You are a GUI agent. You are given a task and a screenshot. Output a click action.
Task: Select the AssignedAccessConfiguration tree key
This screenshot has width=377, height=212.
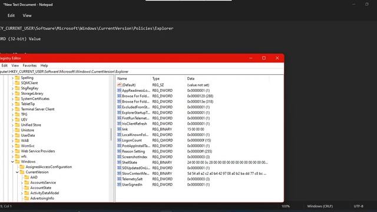48,167
